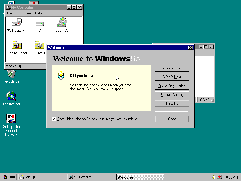
Task: Minimize the background Sdd7 window
Action: (201, 47)
